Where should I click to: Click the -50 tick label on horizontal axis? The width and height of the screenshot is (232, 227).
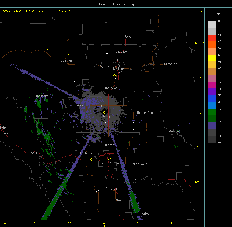pyautogui.click(x=69, y=223)
